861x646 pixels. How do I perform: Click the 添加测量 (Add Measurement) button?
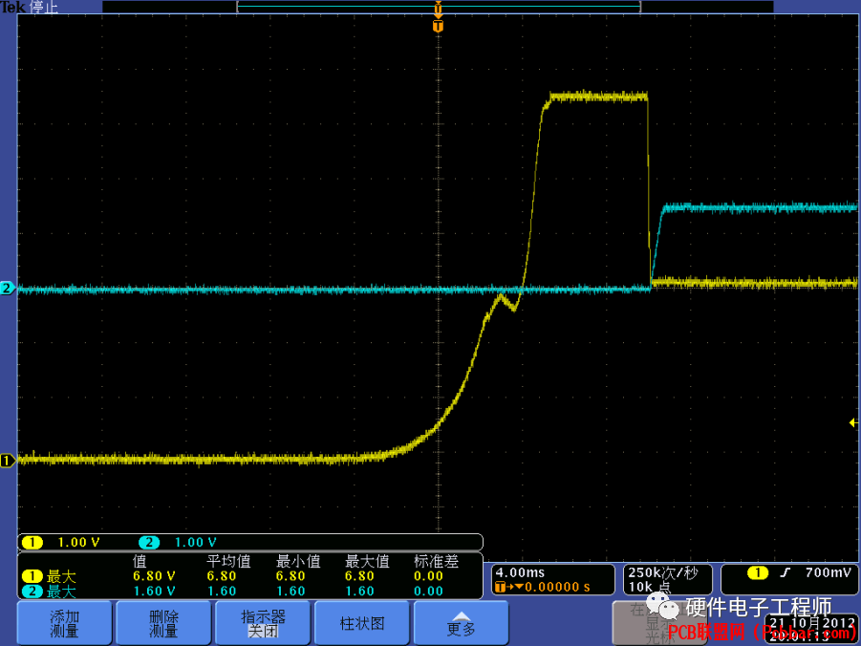point(65,623)
